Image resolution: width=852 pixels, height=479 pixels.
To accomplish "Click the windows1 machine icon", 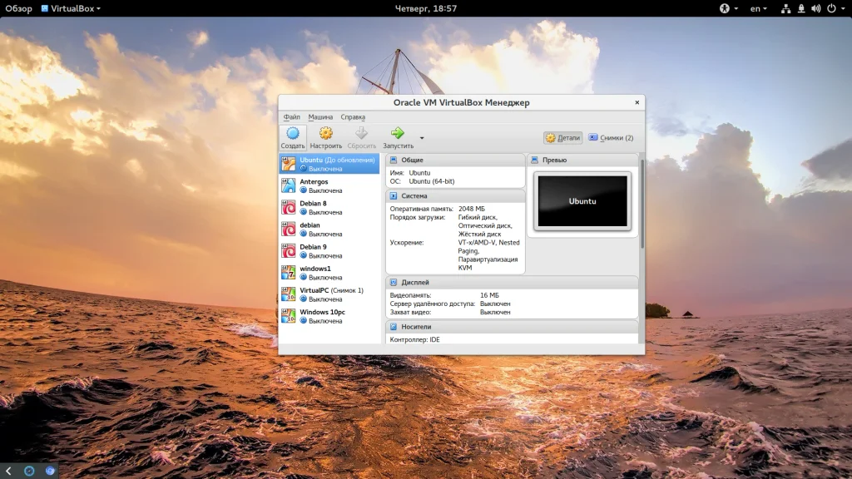I will point(289,273).
